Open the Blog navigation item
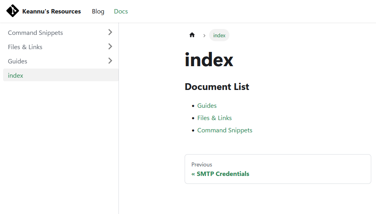 98,11
